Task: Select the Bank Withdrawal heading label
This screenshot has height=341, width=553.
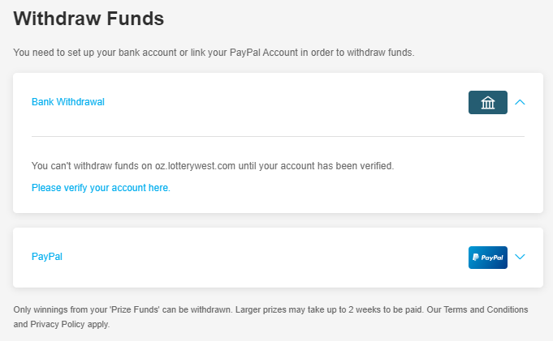Action: [68, 102]
